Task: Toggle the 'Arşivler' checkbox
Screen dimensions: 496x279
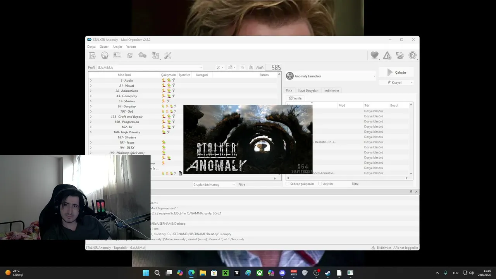Action: tap(320, 184)
